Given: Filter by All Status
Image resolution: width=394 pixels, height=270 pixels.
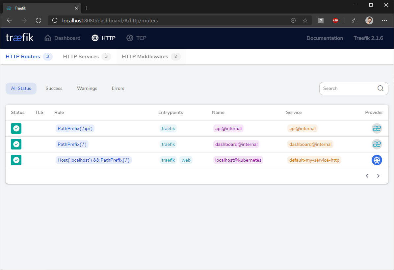Looking at the screenshot, I should pos(21,89).
